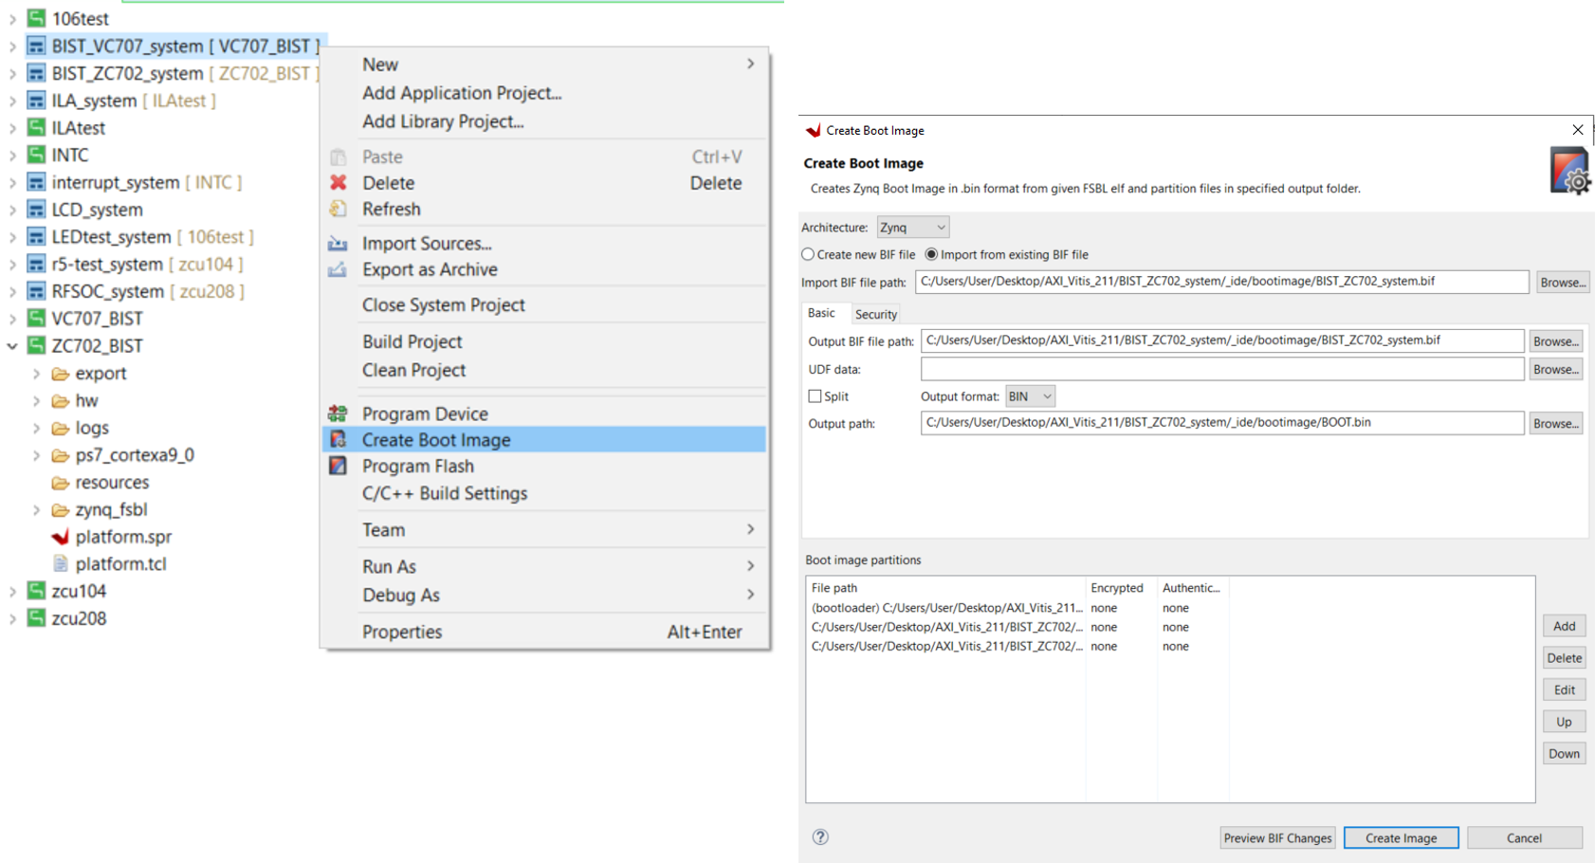Open the Debug As submenu
This screenshot has height=863, width=1595.
(x=544, y=595)
